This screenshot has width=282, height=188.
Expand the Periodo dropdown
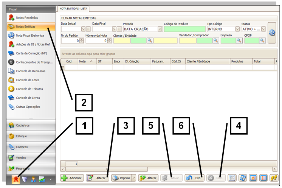point(160,29)
